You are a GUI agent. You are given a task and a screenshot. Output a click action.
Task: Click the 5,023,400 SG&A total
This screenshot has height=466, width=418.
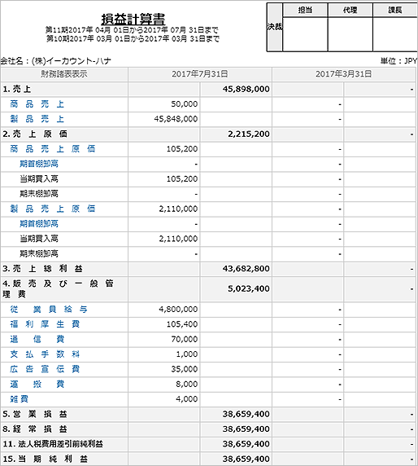coord(249,288)
